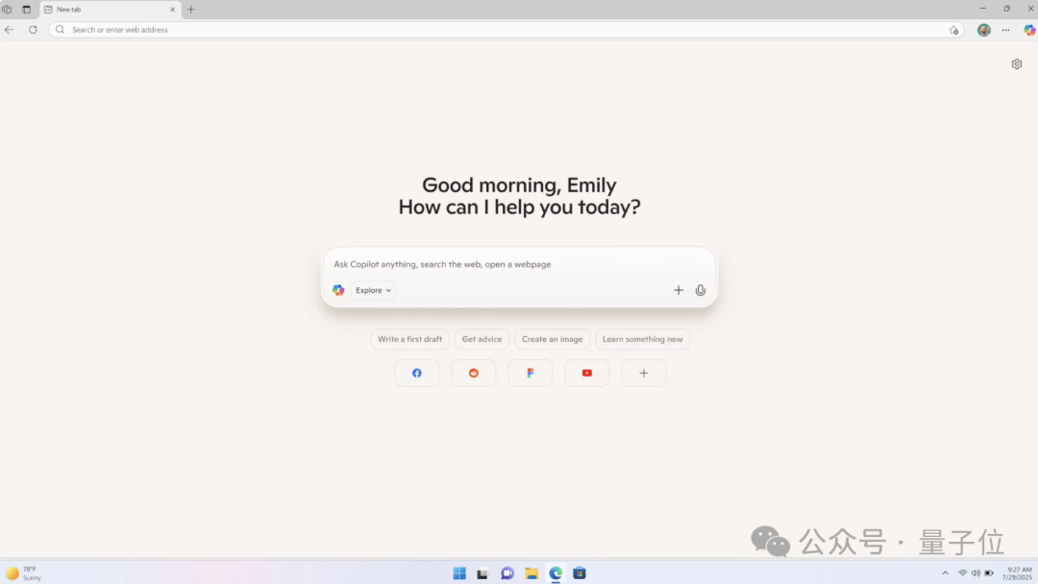1038x584 pixels.
Task: Open page settings with the gear icon
Action: click(x=1017, y=64)
